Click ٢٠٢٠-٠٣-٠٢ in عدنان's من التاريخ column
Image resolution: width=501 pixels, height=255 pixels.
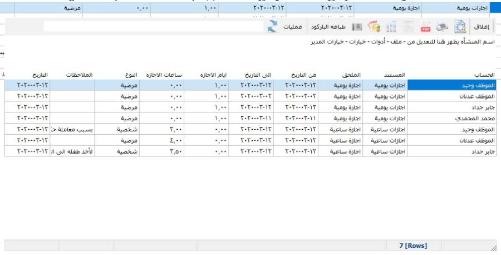click(x=296, y=96)
